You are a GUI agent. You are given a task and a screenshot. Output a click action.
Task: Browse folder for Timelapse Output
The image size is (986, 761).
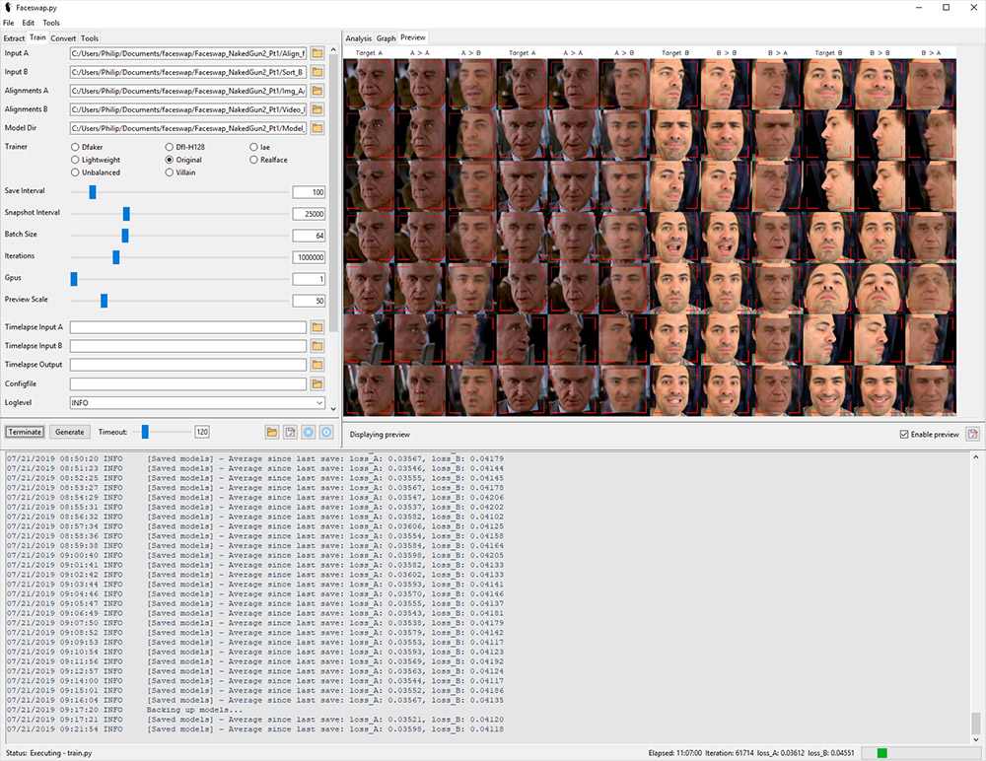(317, 365)
